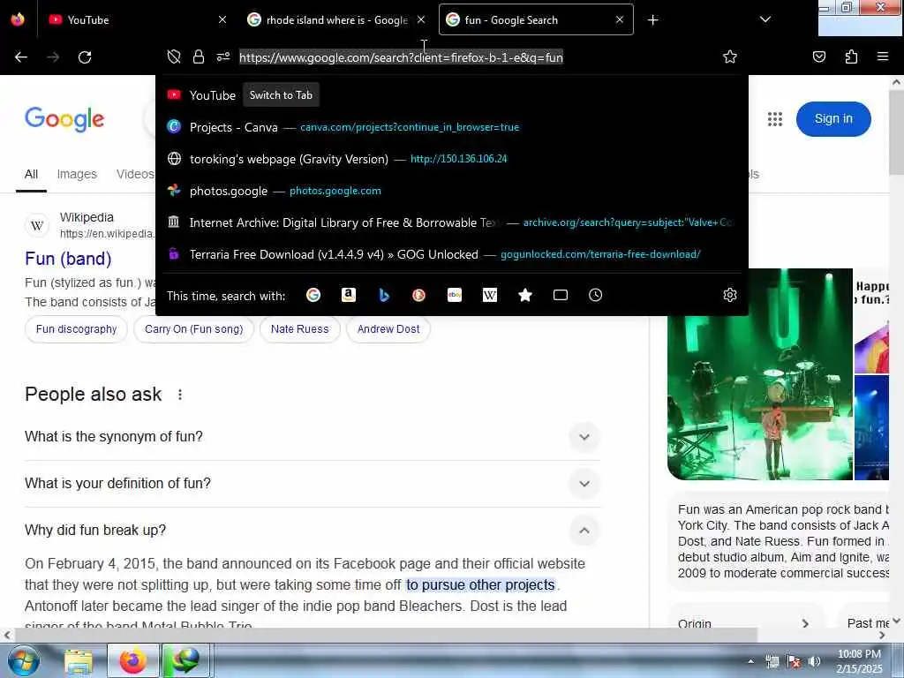Click the volume speaker tray icon
Viewport: 904px width, 678px height.
(x=814, y=662)
